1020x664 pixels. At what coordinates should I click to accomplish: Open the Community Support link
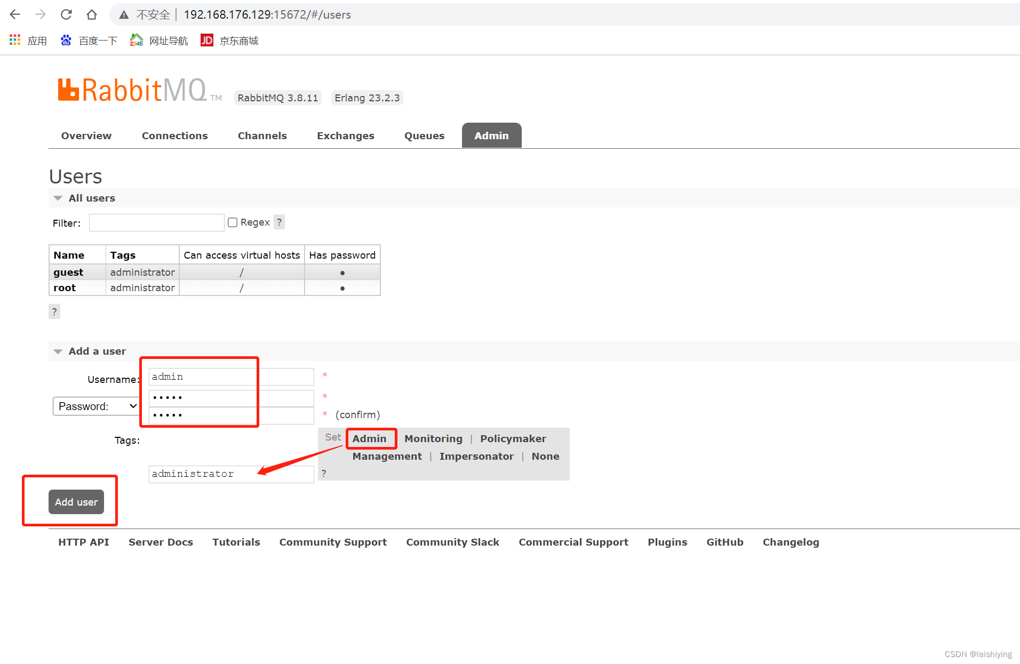[333, 542]
